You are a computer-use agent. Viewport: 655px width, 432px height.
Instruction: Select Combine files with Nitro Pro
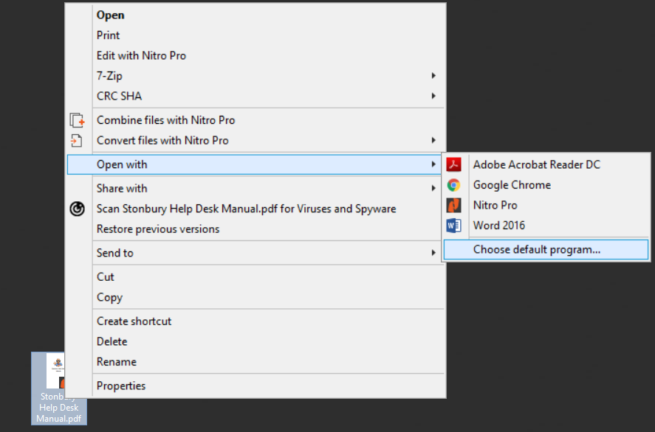256,120
